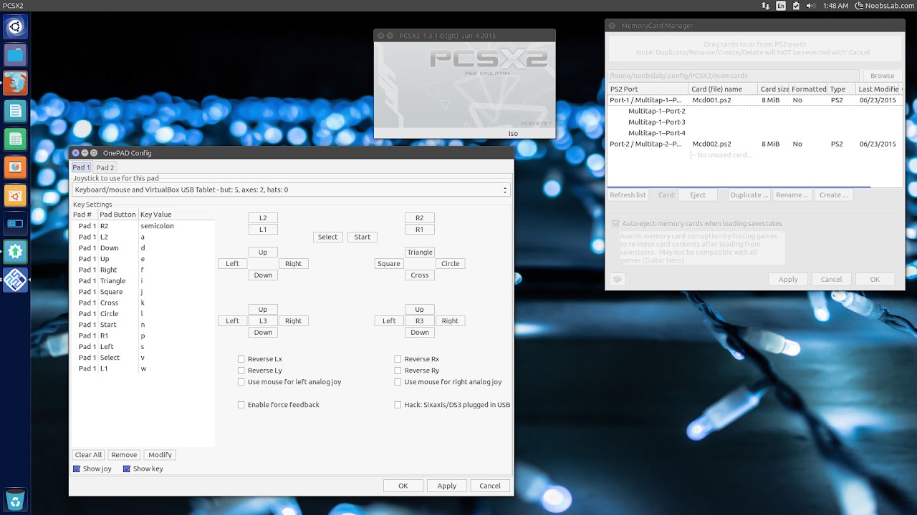Click the volume icon in the top panel
Screen dimensions: 917x515
coord(812,6)
